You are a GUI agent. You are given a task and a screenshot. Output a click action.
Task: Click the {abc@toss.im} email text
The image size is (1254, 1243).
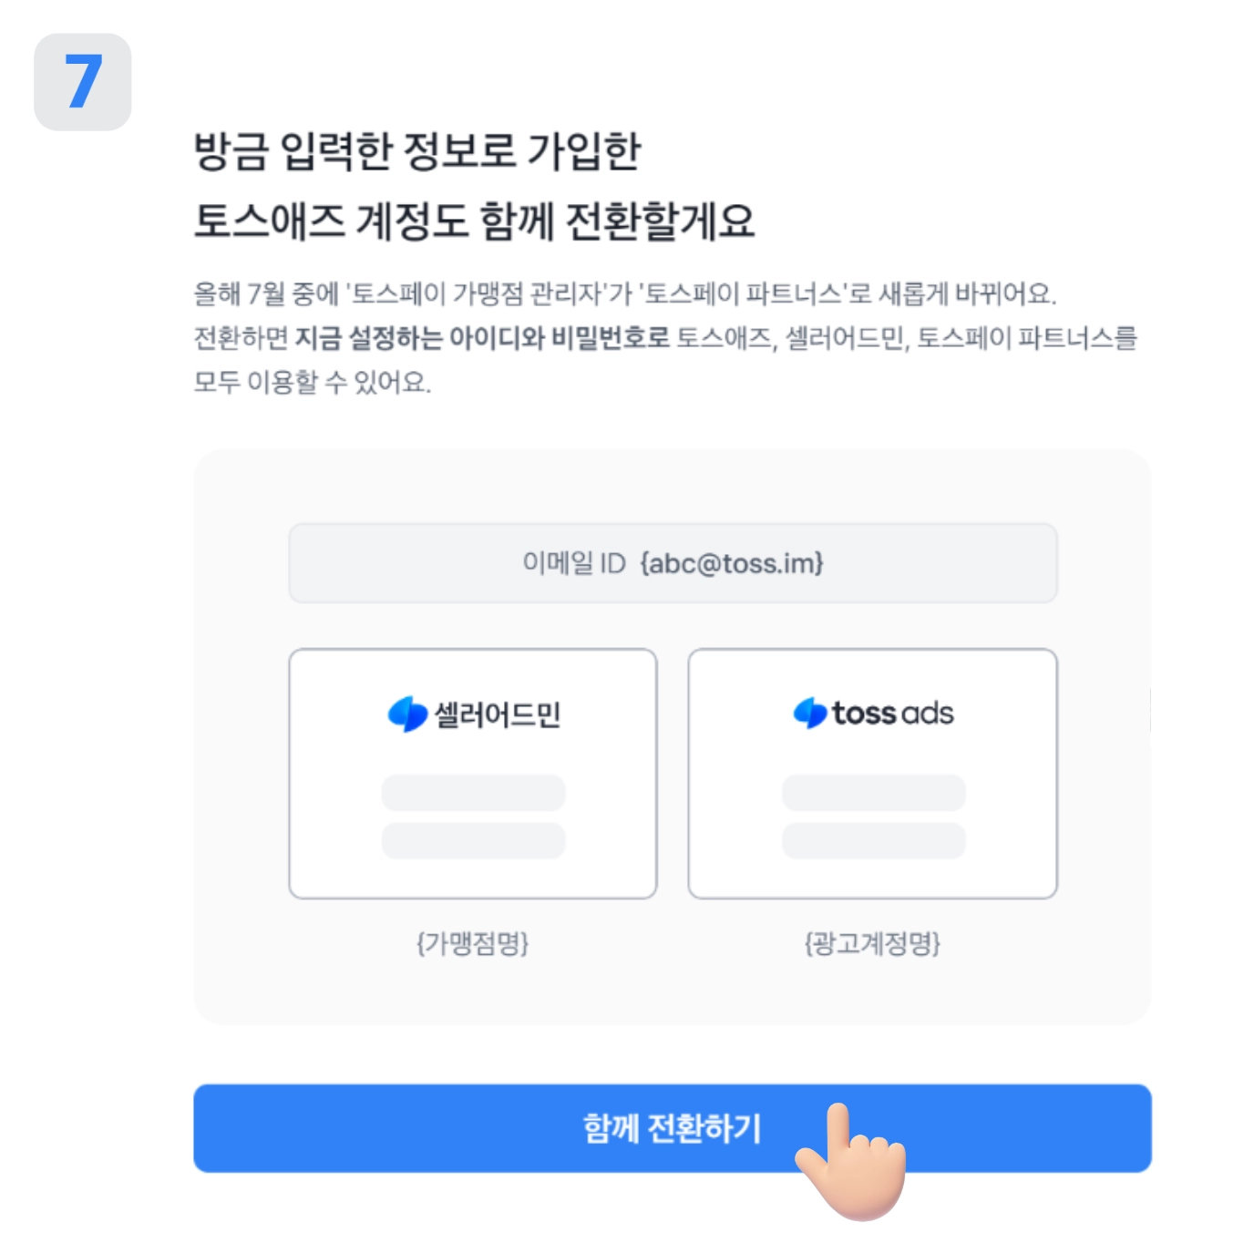click(732, 563)
